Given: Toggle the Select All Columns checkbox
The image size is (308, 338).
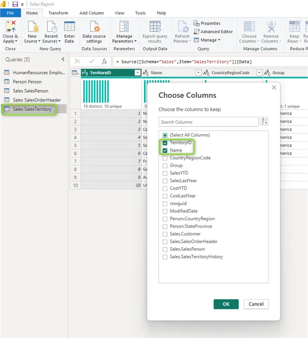Looking at the screenshot, I should [165, 135].
